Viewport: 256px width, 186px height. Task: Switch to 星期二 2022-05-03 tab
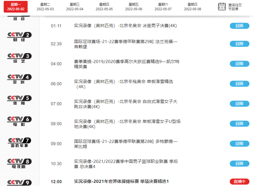(x=45, y=7)
